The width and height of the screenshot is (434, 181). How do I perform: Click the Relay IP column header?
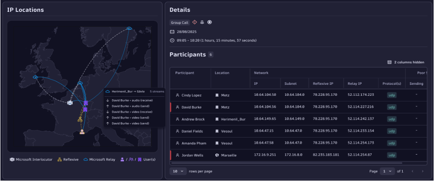(x=355, y=83)
